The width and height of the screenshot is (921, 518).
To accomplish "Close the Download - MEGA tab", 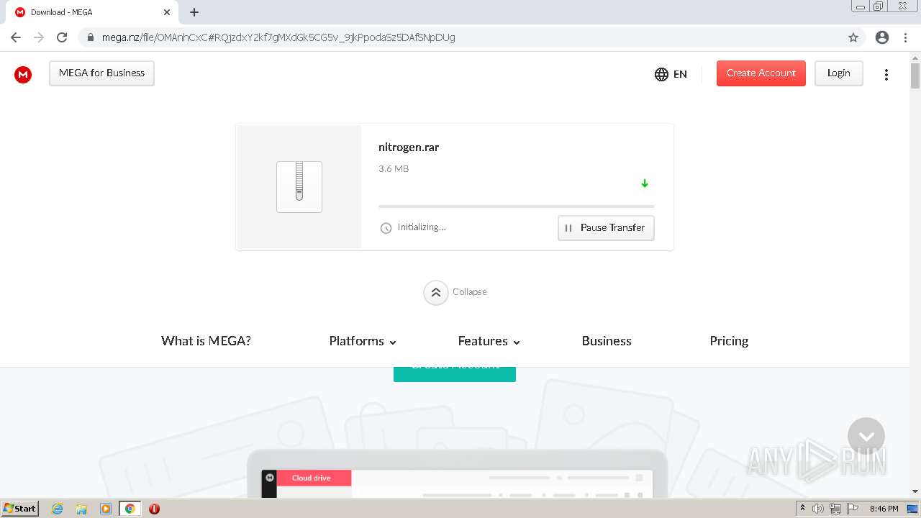I will (167, 12).
